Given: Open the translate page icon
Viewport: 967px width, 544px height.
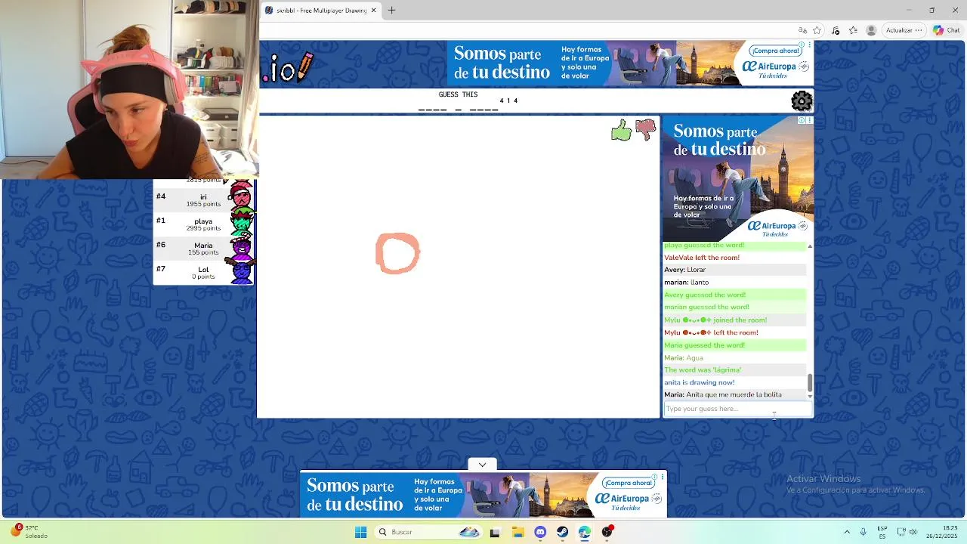Looking at the screenshot, I should click(x=802, y=30).
